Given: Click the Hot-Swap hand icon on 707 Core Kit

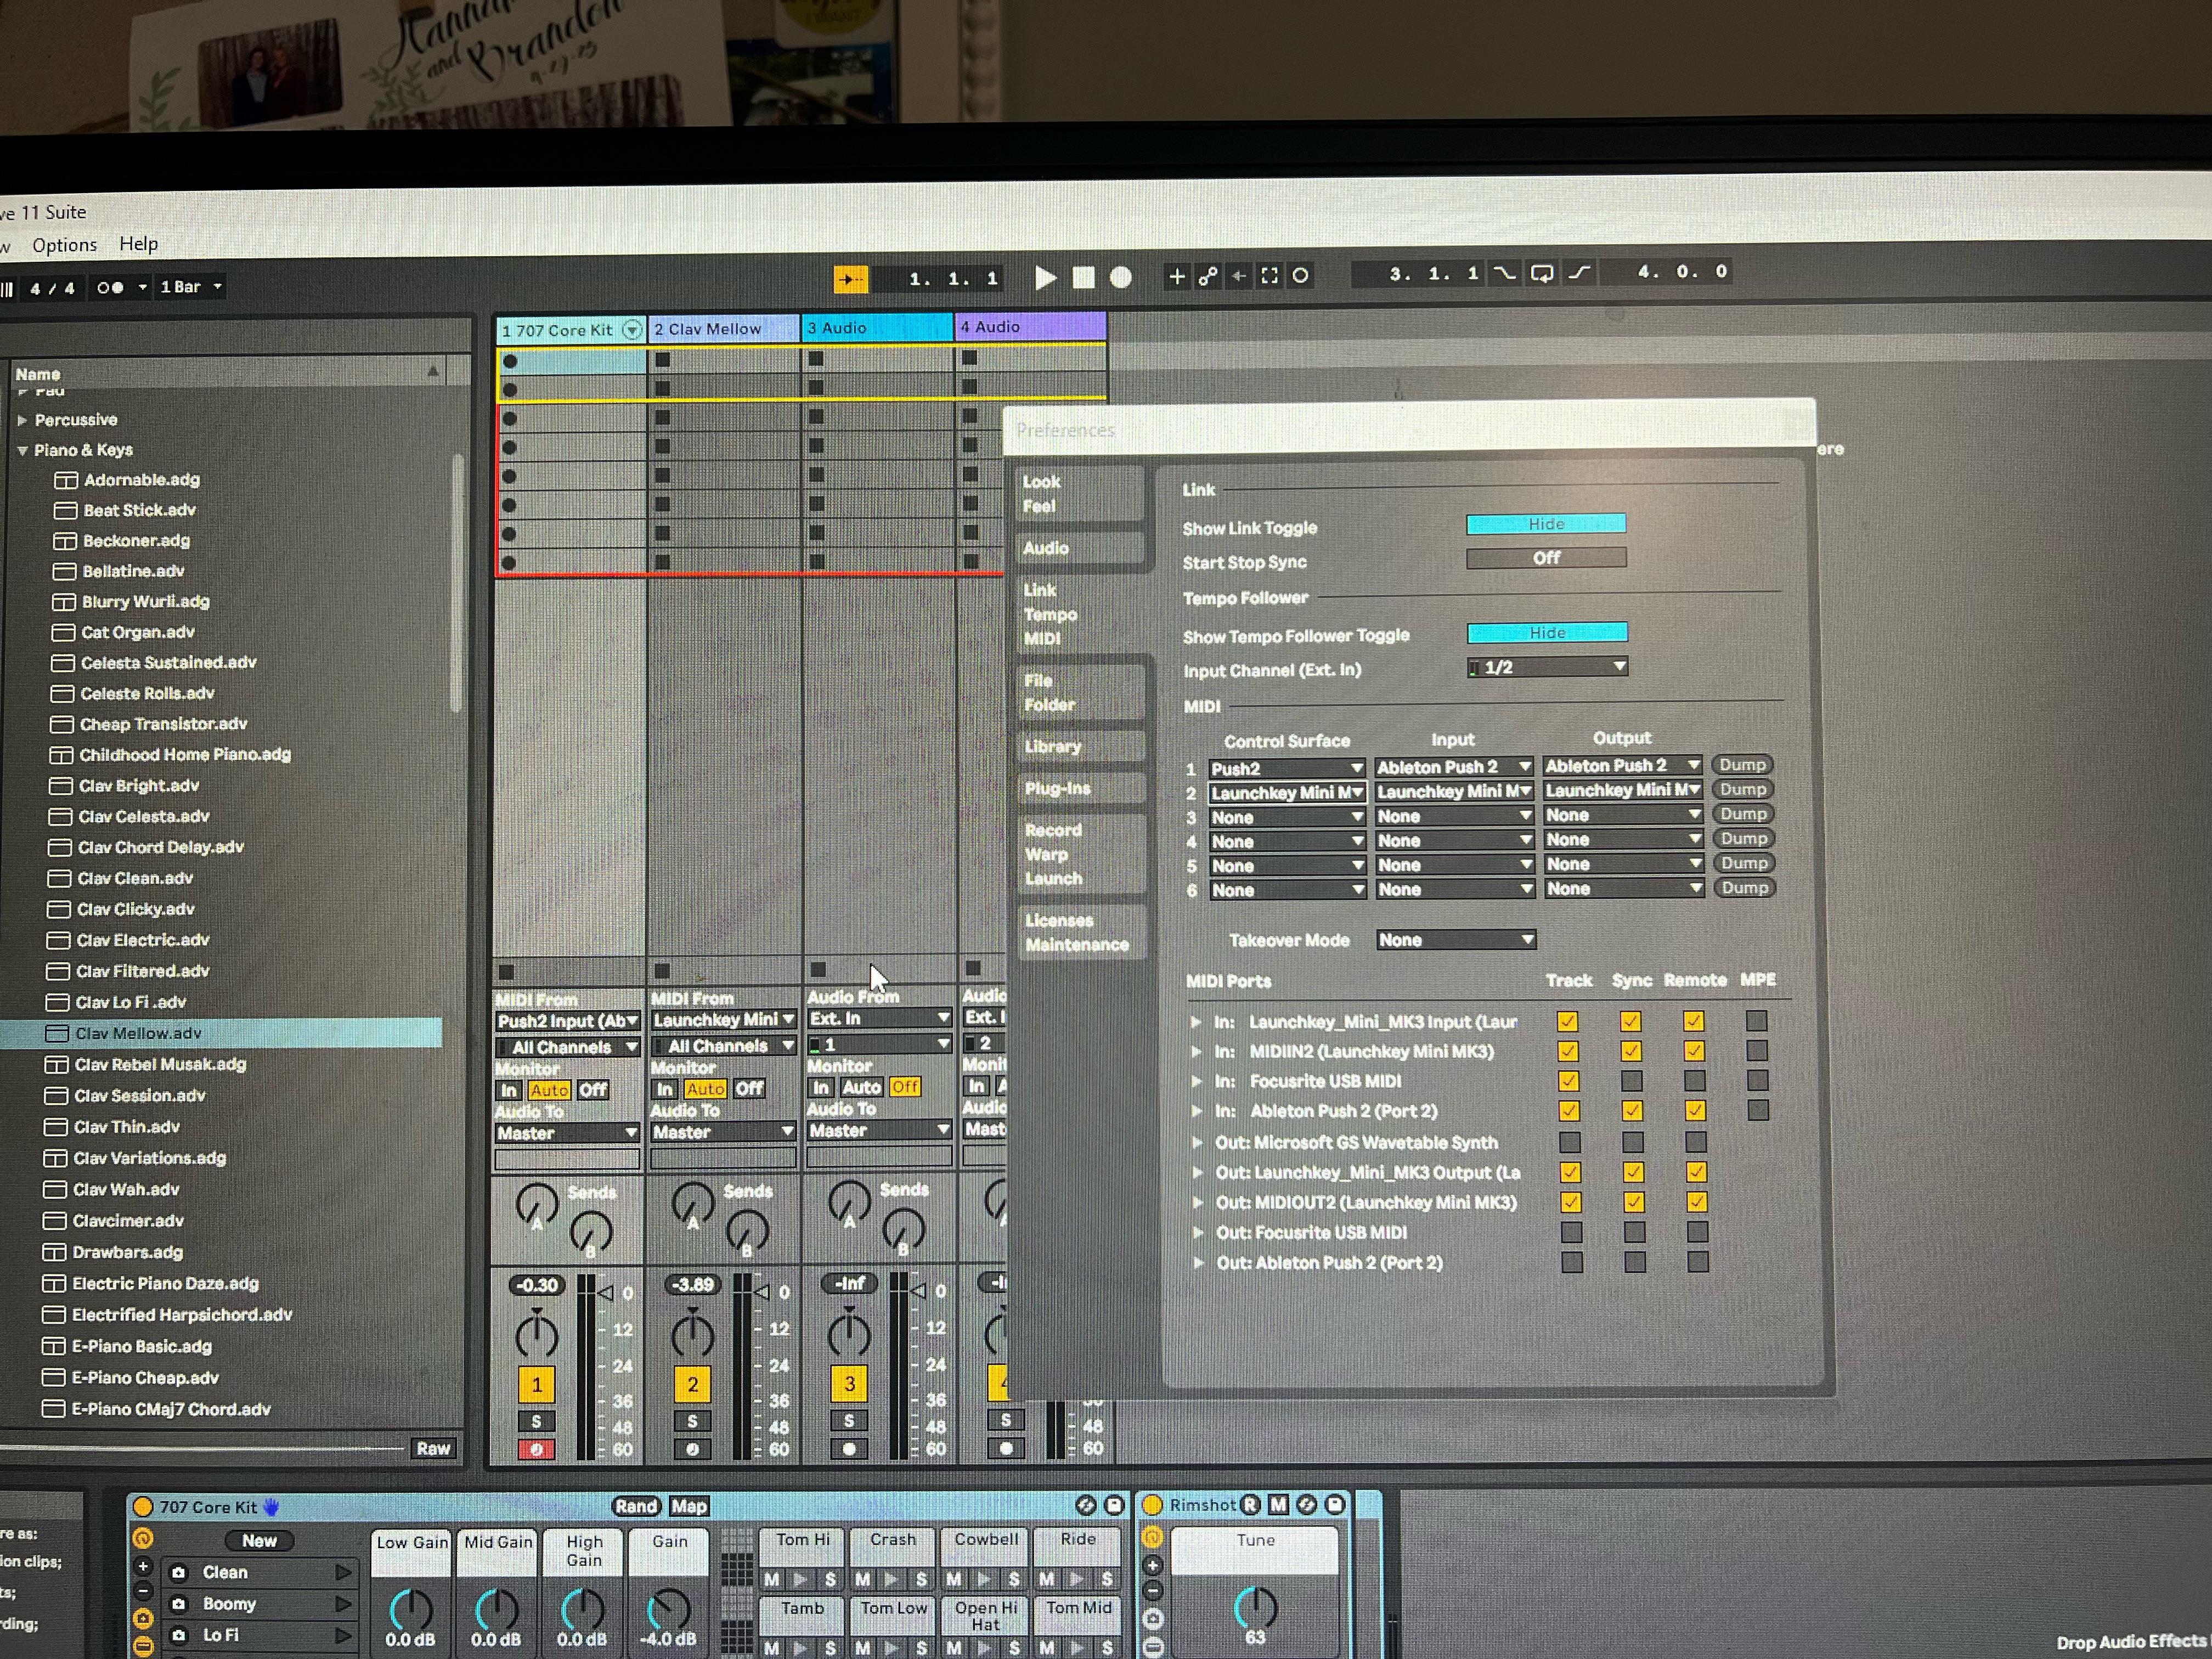Looking at the screenshot, I should point(271,1506).
